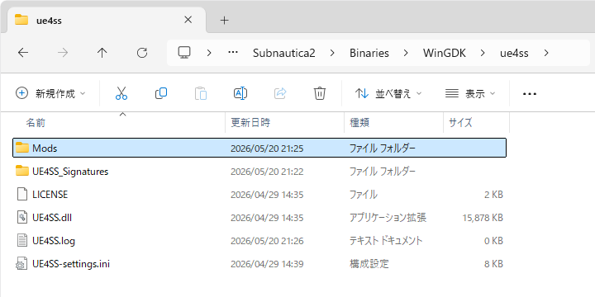Select the UE4SS.log file name

(54, 241)
